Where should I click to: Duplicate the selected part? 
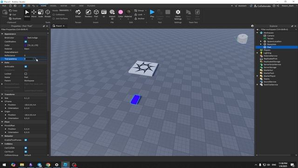tap(15, 19)
